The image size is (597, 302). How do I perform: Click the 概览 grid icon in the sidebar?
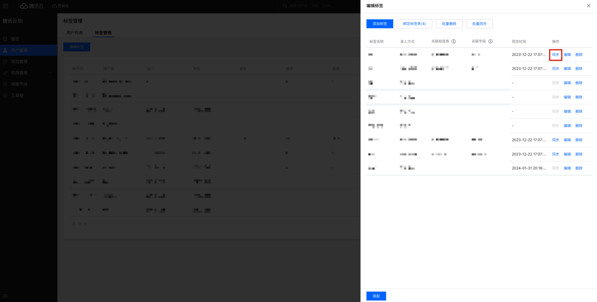point(5,39)
